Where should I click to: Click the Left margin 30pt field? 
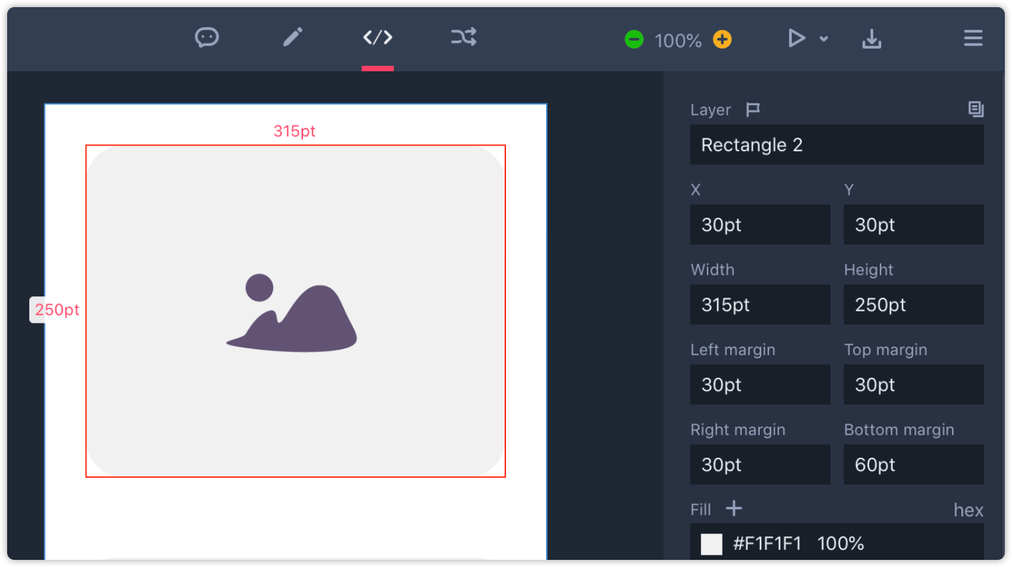pyautogui.click(x=760, y=385)
